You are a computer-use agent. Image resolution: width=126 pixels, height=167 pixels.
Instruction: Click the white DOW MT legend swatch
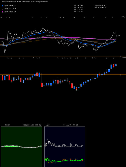pos(3,9)
